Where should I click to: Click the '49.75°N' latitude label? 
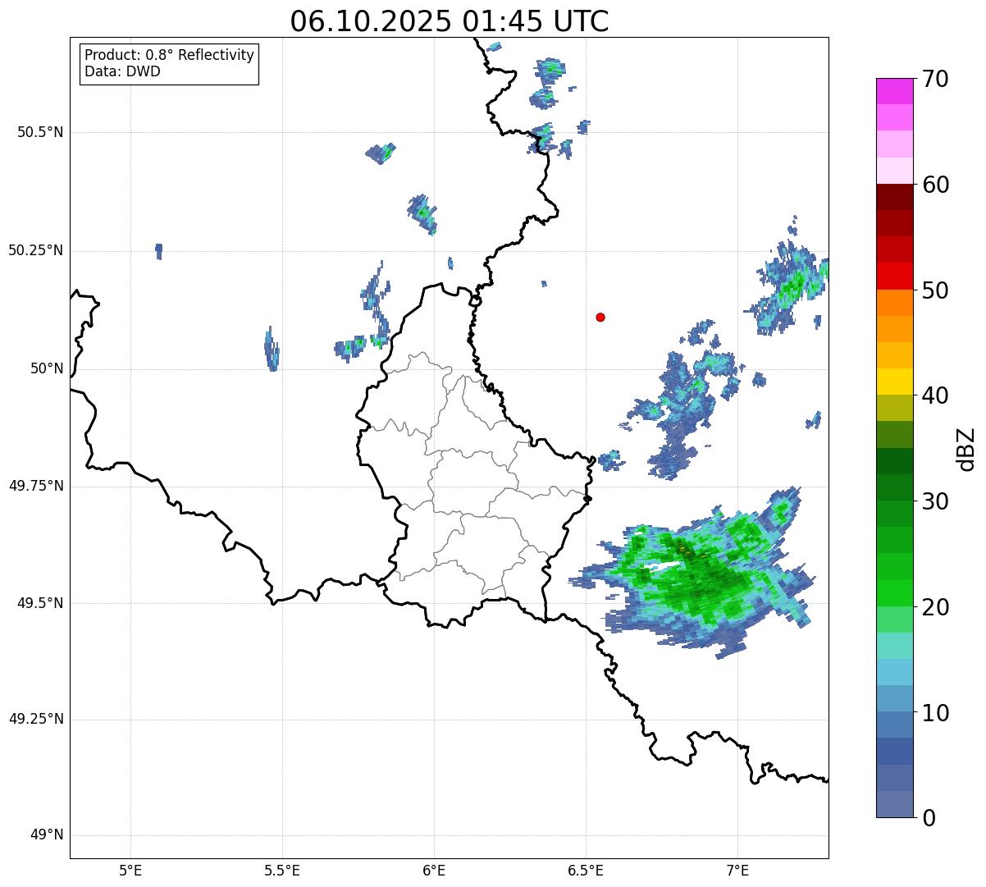point(36,486)
